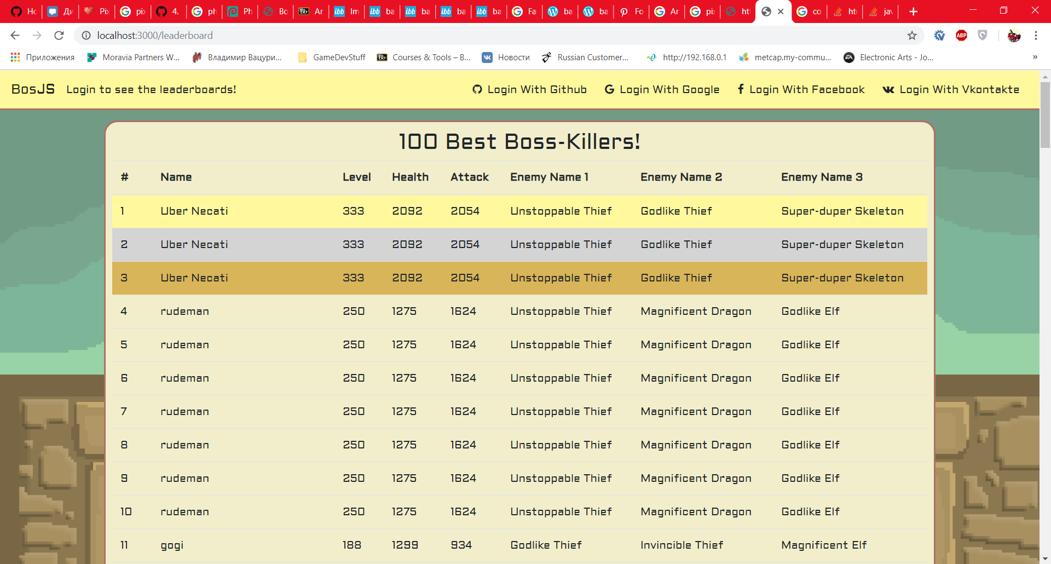The height and width of the screenshot is (564, 1051).
Task: Click the Chrome profile avatar picture
Action: (x=1015, y=35)
